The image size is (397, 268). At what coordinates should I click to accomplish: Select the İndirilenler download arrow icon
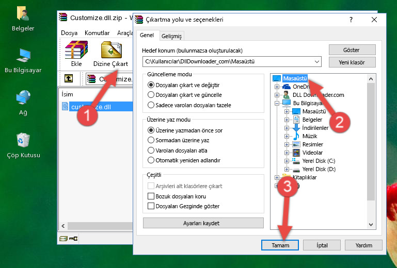296,128
